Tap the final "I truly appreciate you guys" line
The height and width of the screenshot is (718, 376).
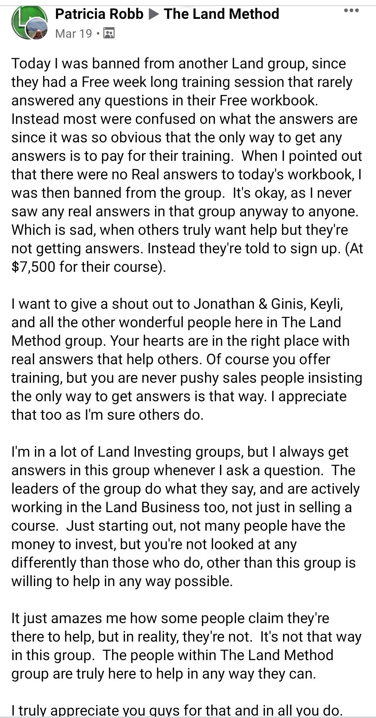point(177,710)
